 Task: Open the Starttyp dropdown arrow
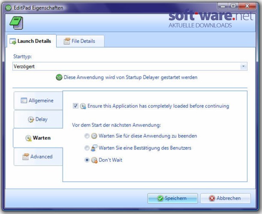click(243, 66)
